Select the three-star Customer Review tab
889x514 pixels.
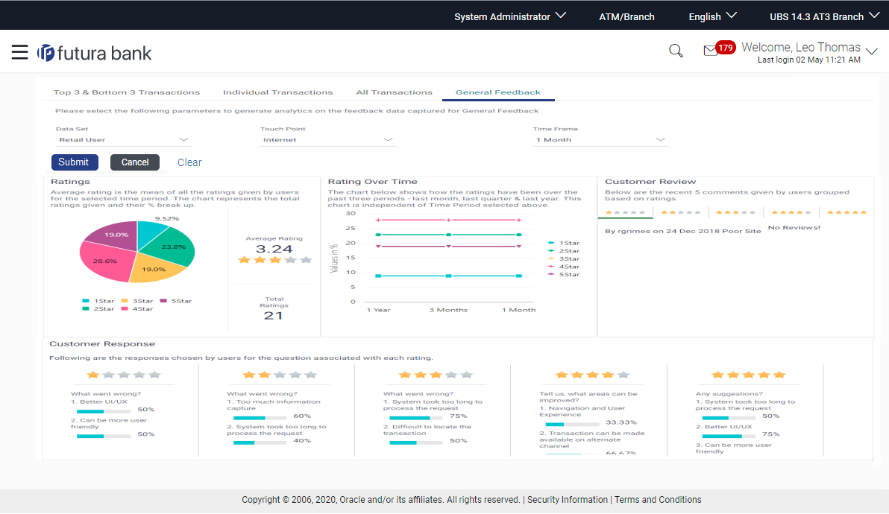click(x=735, y=213)
